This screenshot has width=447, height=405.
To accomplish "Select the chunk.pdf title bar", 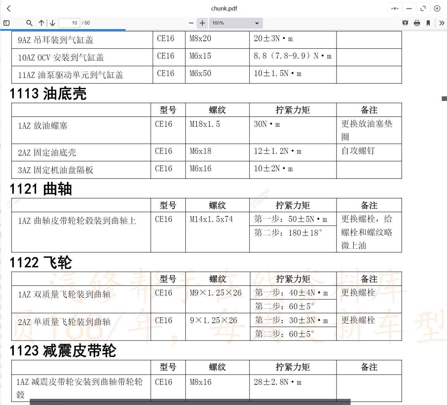I will [x=223, y=8].
